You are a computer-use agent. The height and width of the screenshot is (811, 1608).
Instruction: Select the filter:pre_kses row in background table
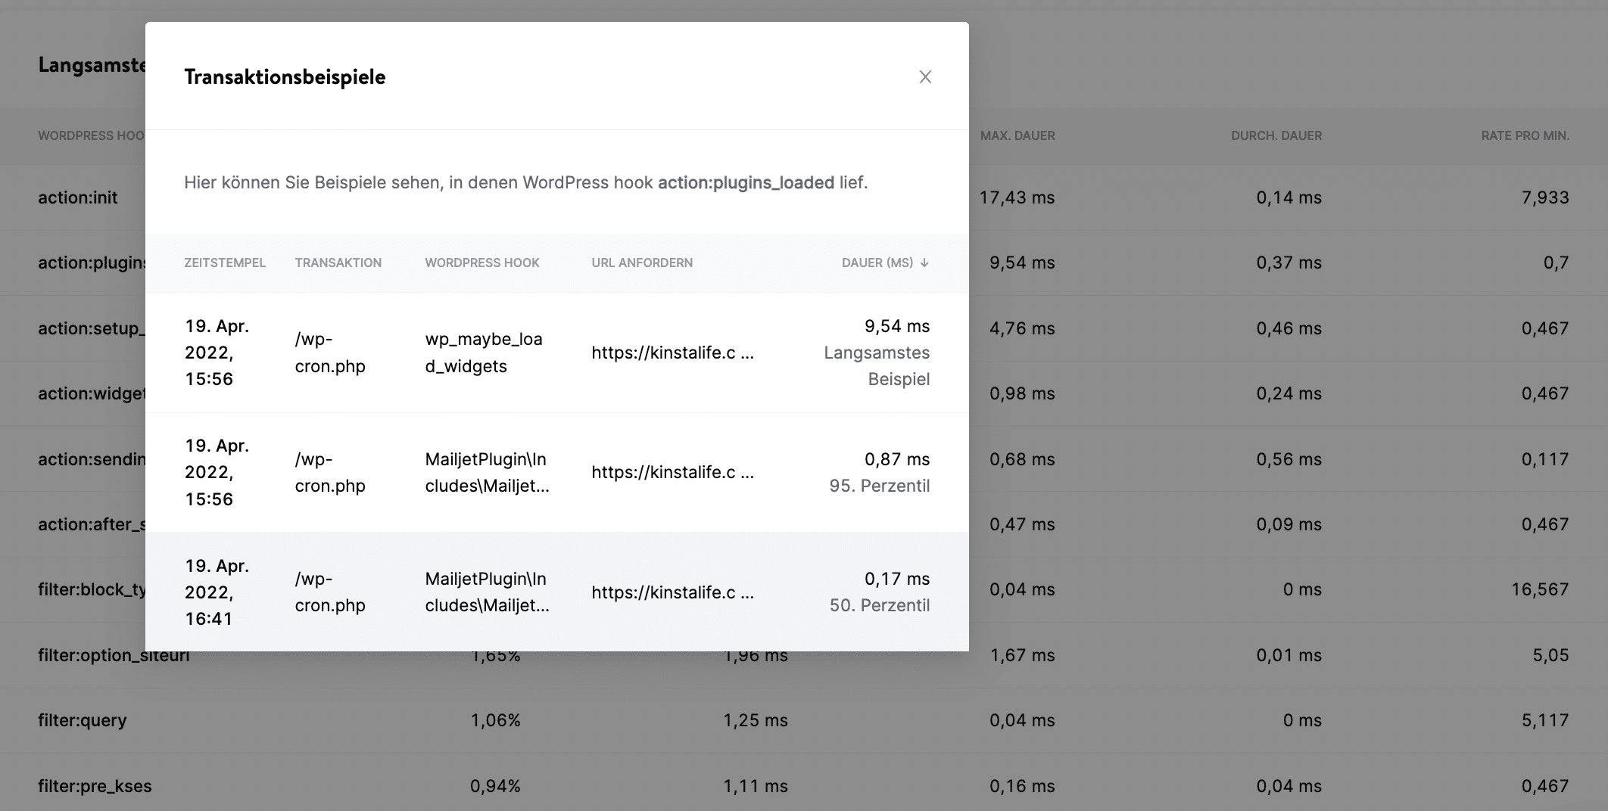95,786
